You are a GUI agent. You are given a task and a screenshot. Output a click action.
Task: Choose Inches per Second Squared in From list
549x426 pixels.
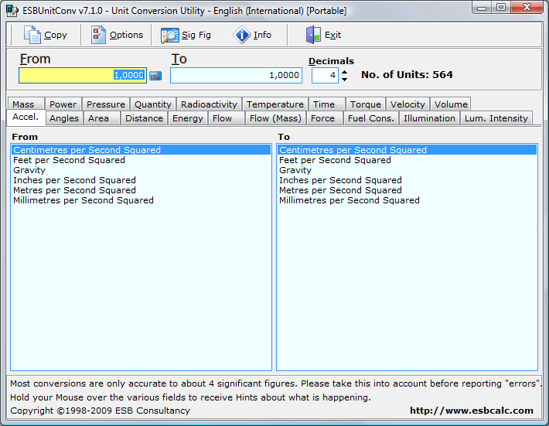141,180
